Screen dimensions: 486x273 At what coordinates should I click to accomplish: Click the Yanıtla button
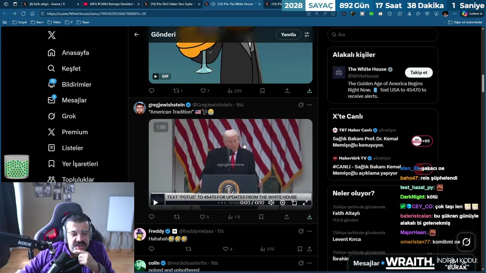(288, 35)
